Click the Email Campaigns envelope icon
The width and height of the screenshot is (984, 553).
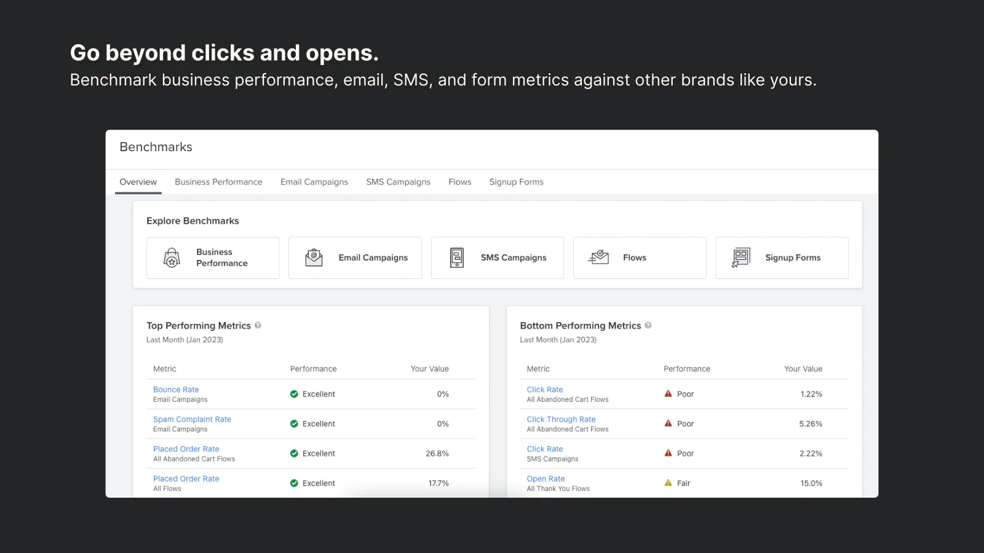[313, 257]
